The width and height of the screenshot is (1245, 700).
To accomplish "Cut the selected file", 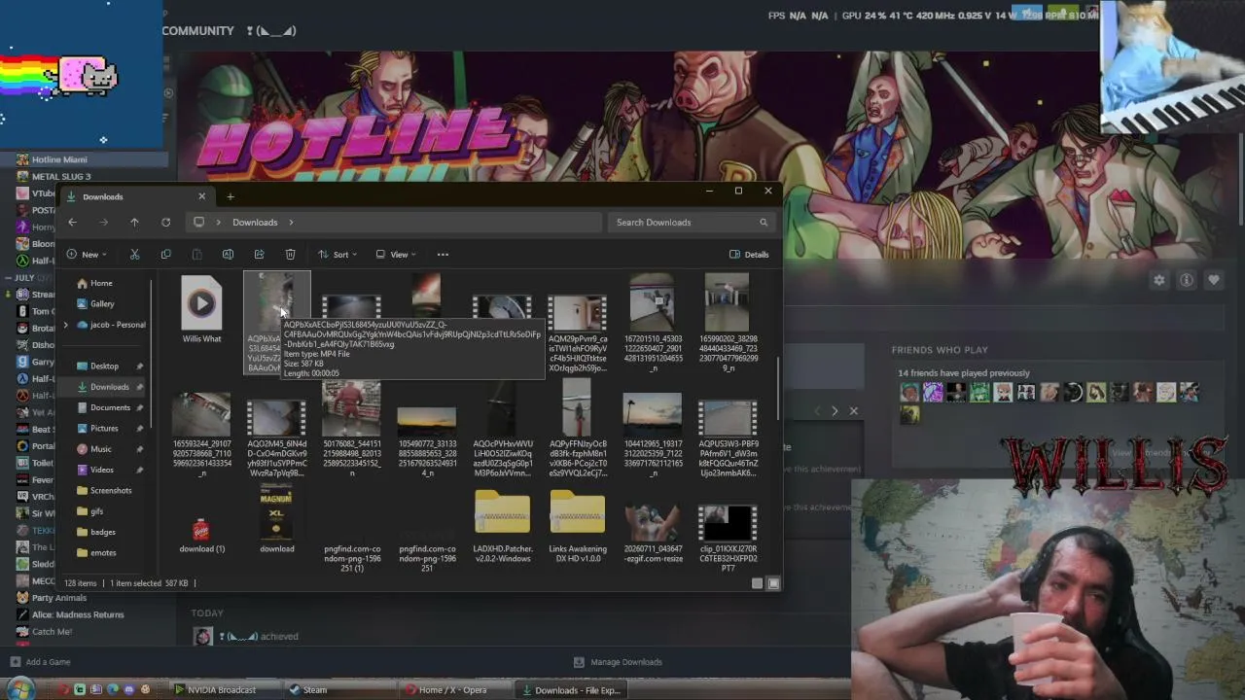I will tap(134, 255).
